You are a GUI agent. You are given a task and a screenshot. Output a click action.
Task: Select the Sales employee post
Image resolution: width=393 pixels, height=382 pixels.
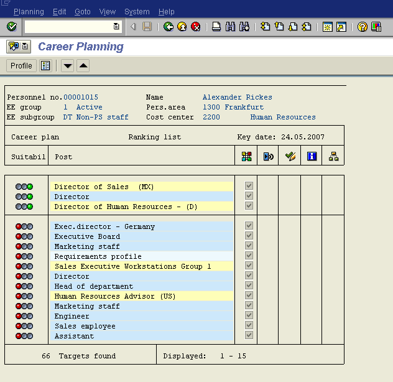coord(142,326)
